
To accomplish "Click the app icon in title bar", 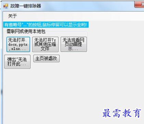I will pos(5,6).
